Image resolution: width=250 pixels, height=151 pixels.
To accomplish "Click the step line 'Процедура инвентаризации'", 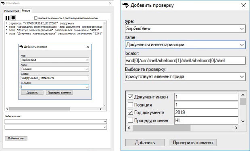I will 54,27.
